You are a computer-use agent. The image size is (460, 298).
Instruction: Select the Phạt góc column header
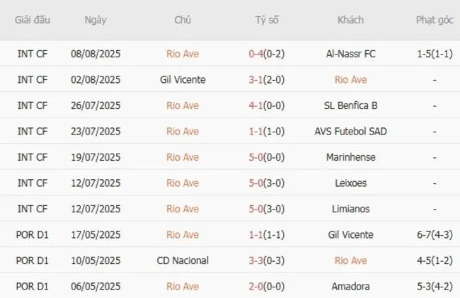(435, 20)
